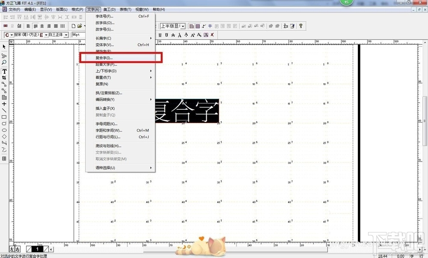Toggle left paragraph alignment
This screenshot has width=428, height=258.
click(x=28, y=26)
